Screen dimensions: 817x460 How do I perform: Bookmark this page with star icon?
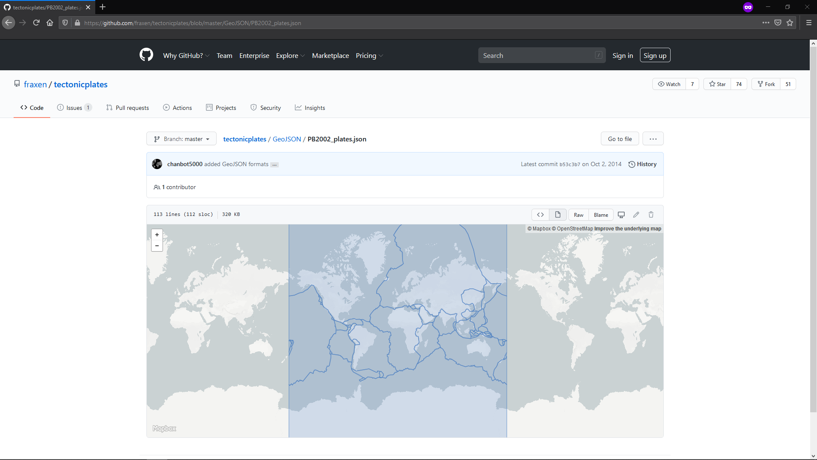(790, 23)
